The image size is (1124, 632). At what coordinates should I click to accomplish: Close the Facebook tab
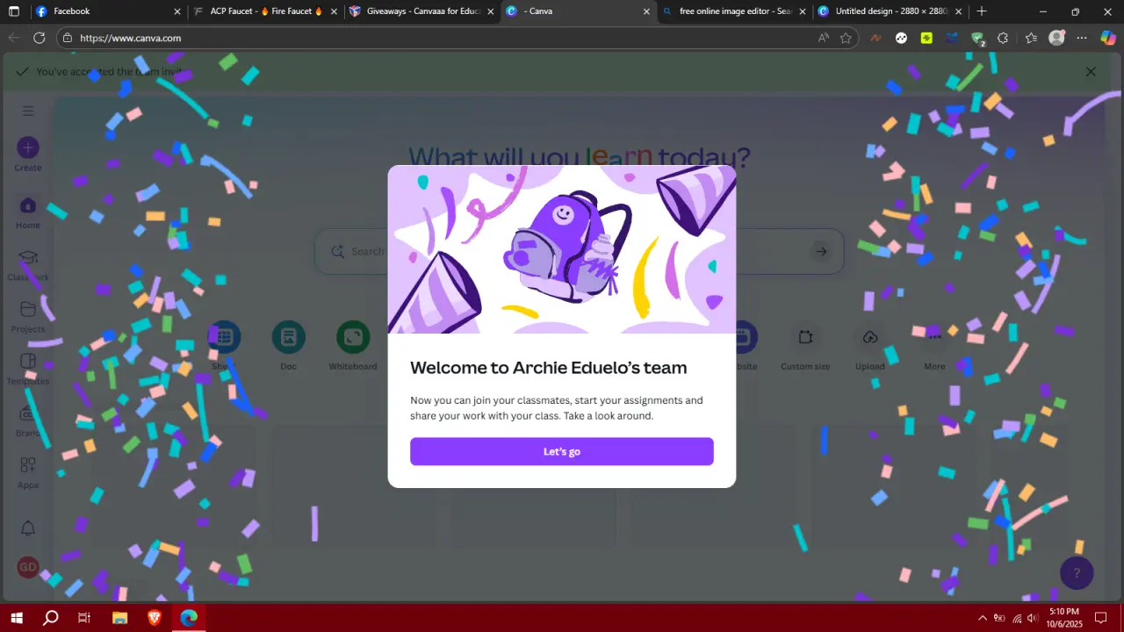(177, 11)
